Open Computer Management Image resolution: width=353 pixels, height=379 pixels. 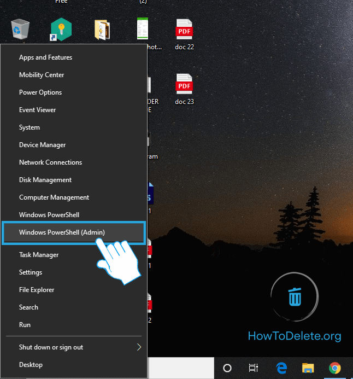tap(74, 197)
